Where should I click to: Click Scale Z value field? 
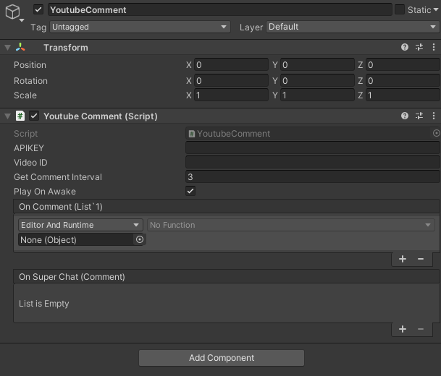coord(403,95)
